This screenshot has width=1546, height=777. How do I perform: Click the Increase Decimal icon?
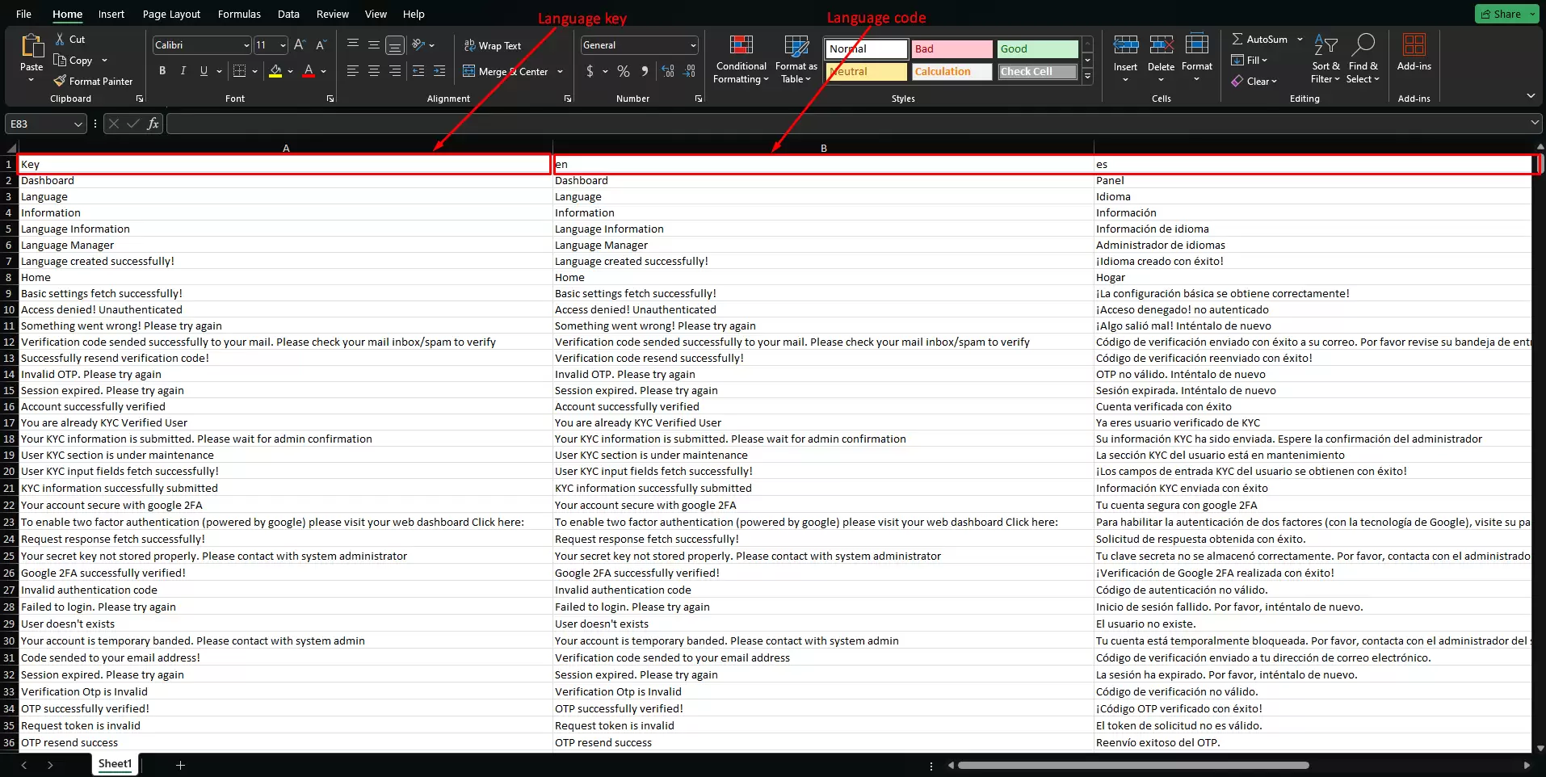(x=668, y=71)
